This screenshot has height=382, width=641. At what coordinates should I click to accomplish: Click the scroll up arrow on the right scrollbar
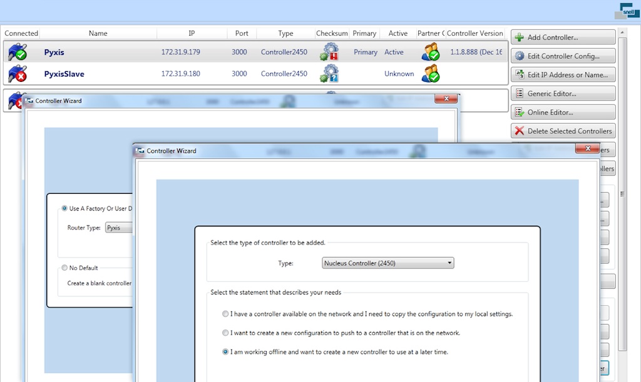(x=622, y=33)
